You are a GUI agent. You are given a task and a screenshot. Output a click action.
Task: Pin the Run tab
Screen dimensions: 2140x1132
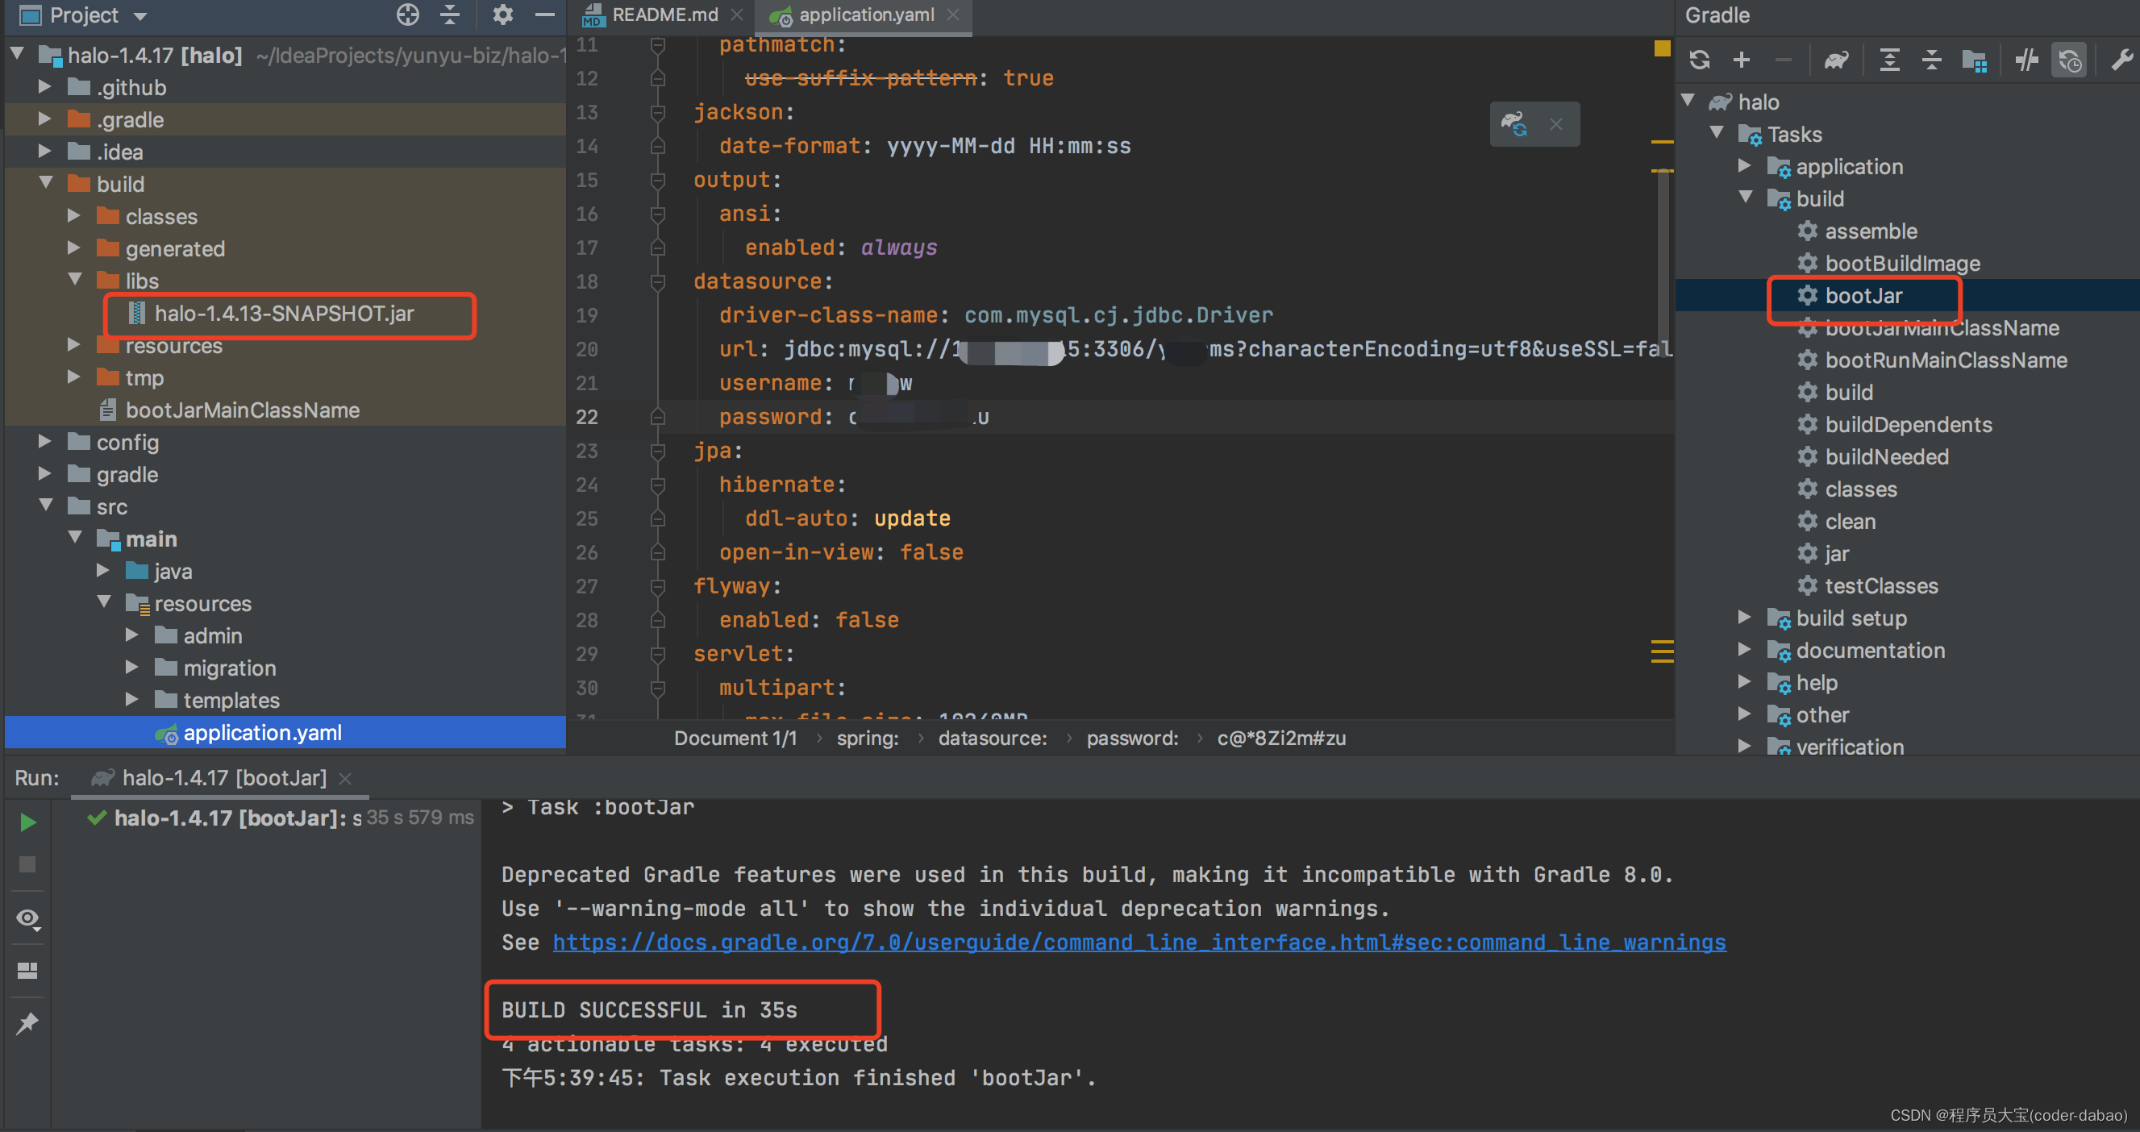pyautogui.click(x=27, y=1023)
